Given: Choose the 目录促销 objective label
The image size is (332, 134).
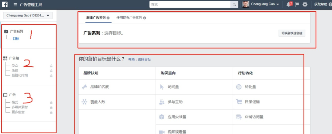Looking at the screenshot, I should (252, 102).
